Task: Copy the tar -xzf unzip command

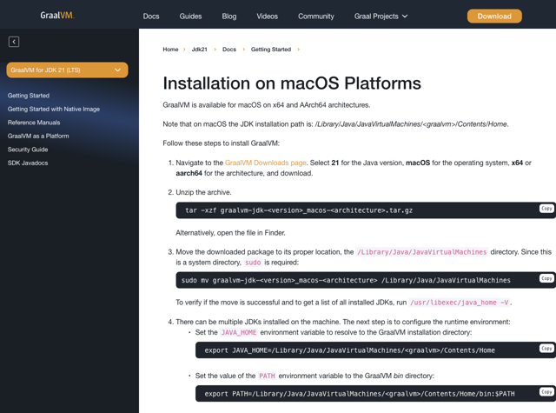Action: click(546, 209)
